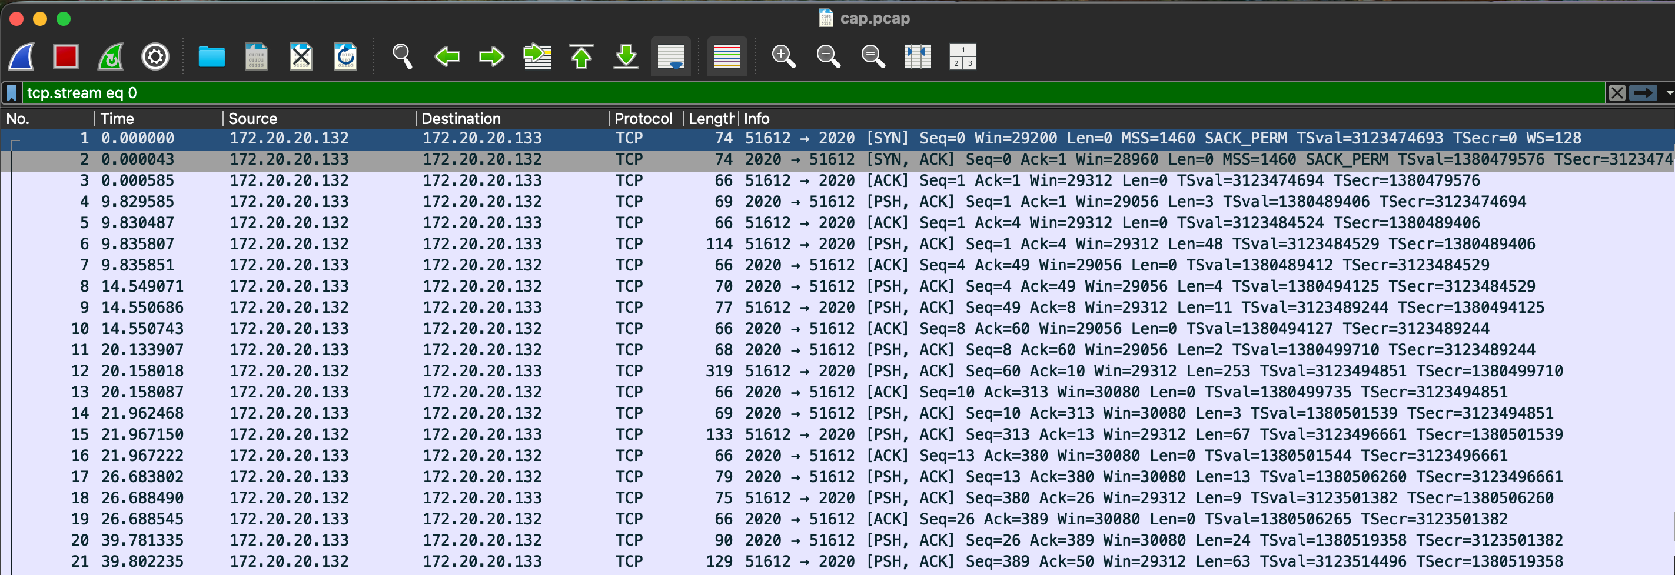
Task: Reload the capture file icon
Action: (x=345, y=57)
